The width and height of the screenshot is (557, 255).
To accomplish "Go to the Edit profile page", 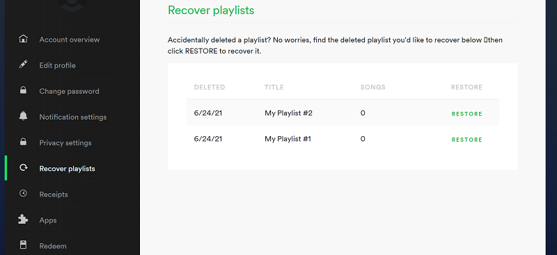I will [58, 65].
